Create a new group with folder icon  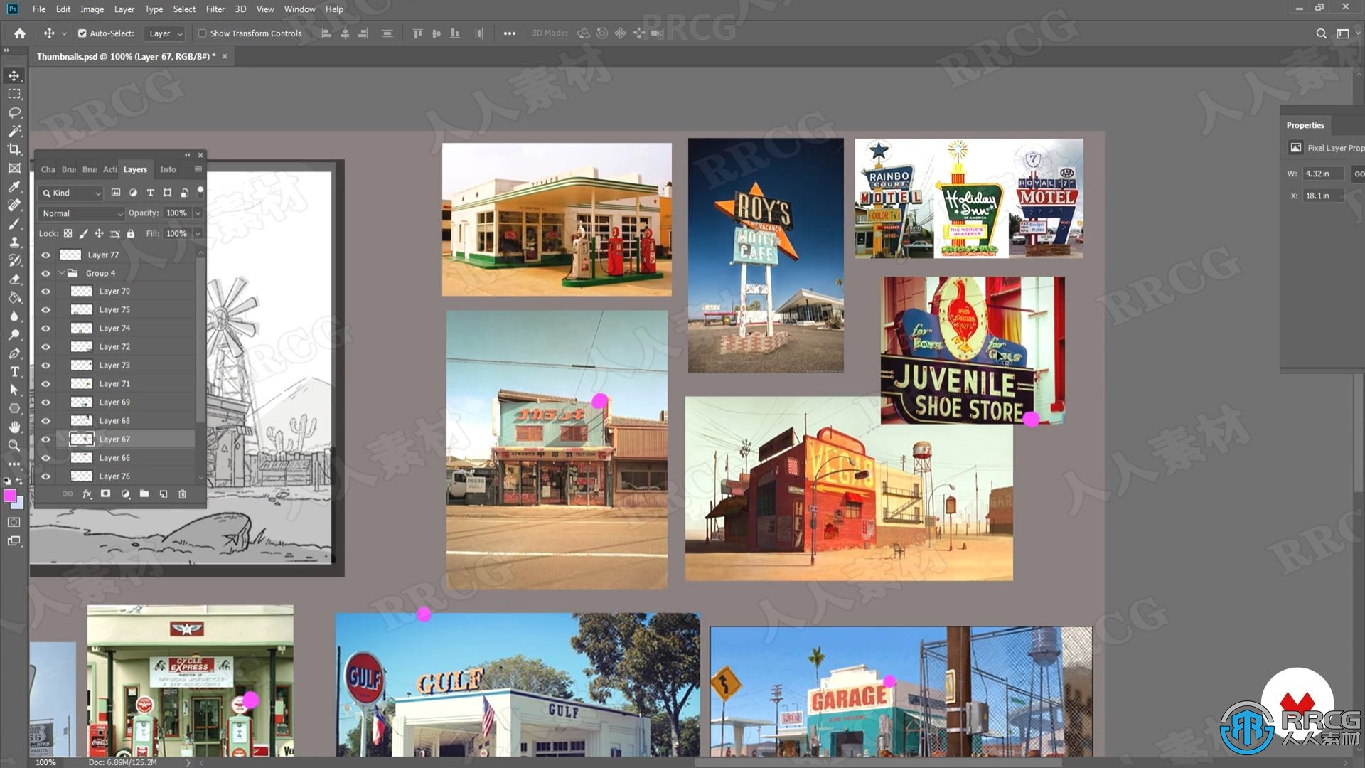[x=144, y=494]
